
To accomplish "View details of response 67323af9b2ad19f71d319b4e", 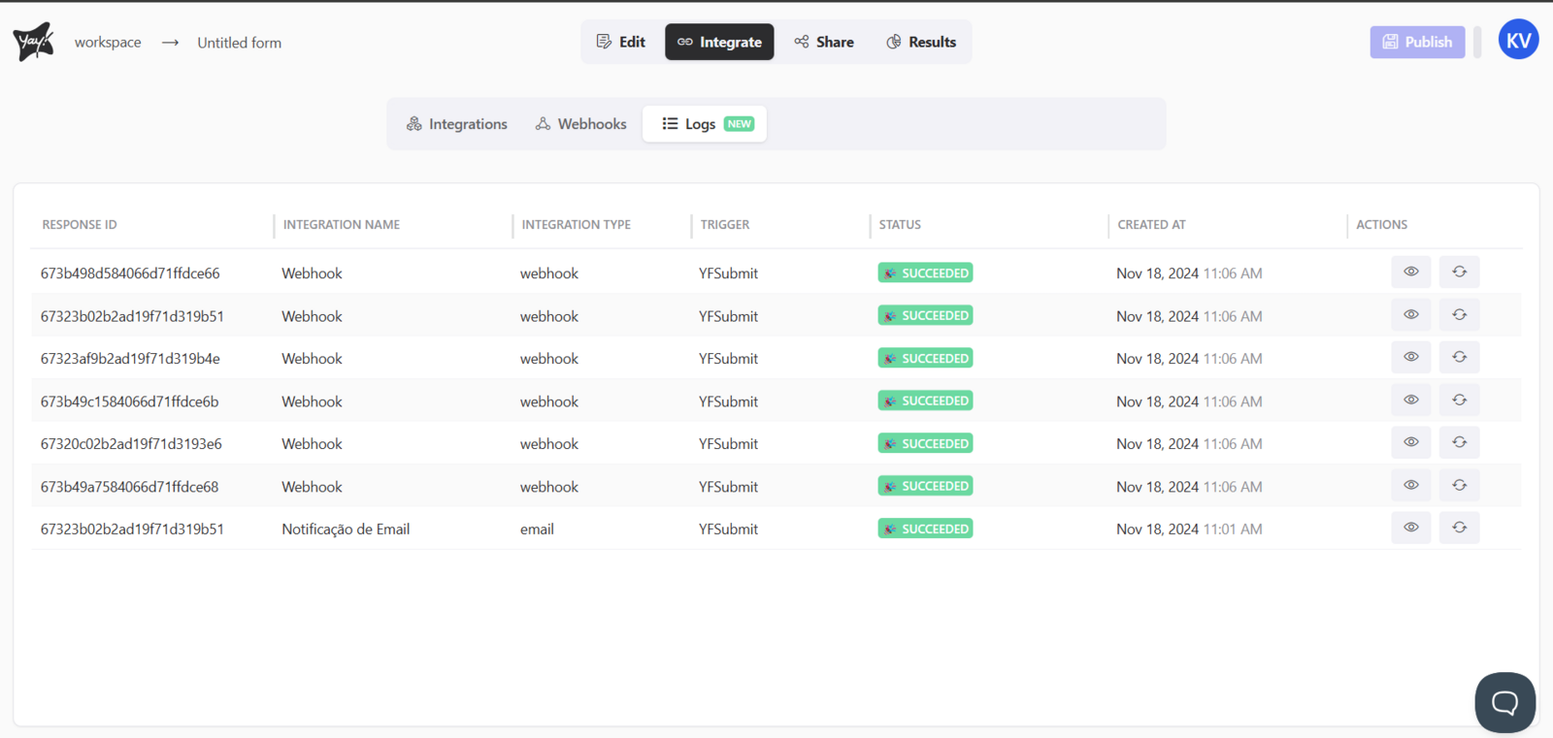I will 1410,358.
